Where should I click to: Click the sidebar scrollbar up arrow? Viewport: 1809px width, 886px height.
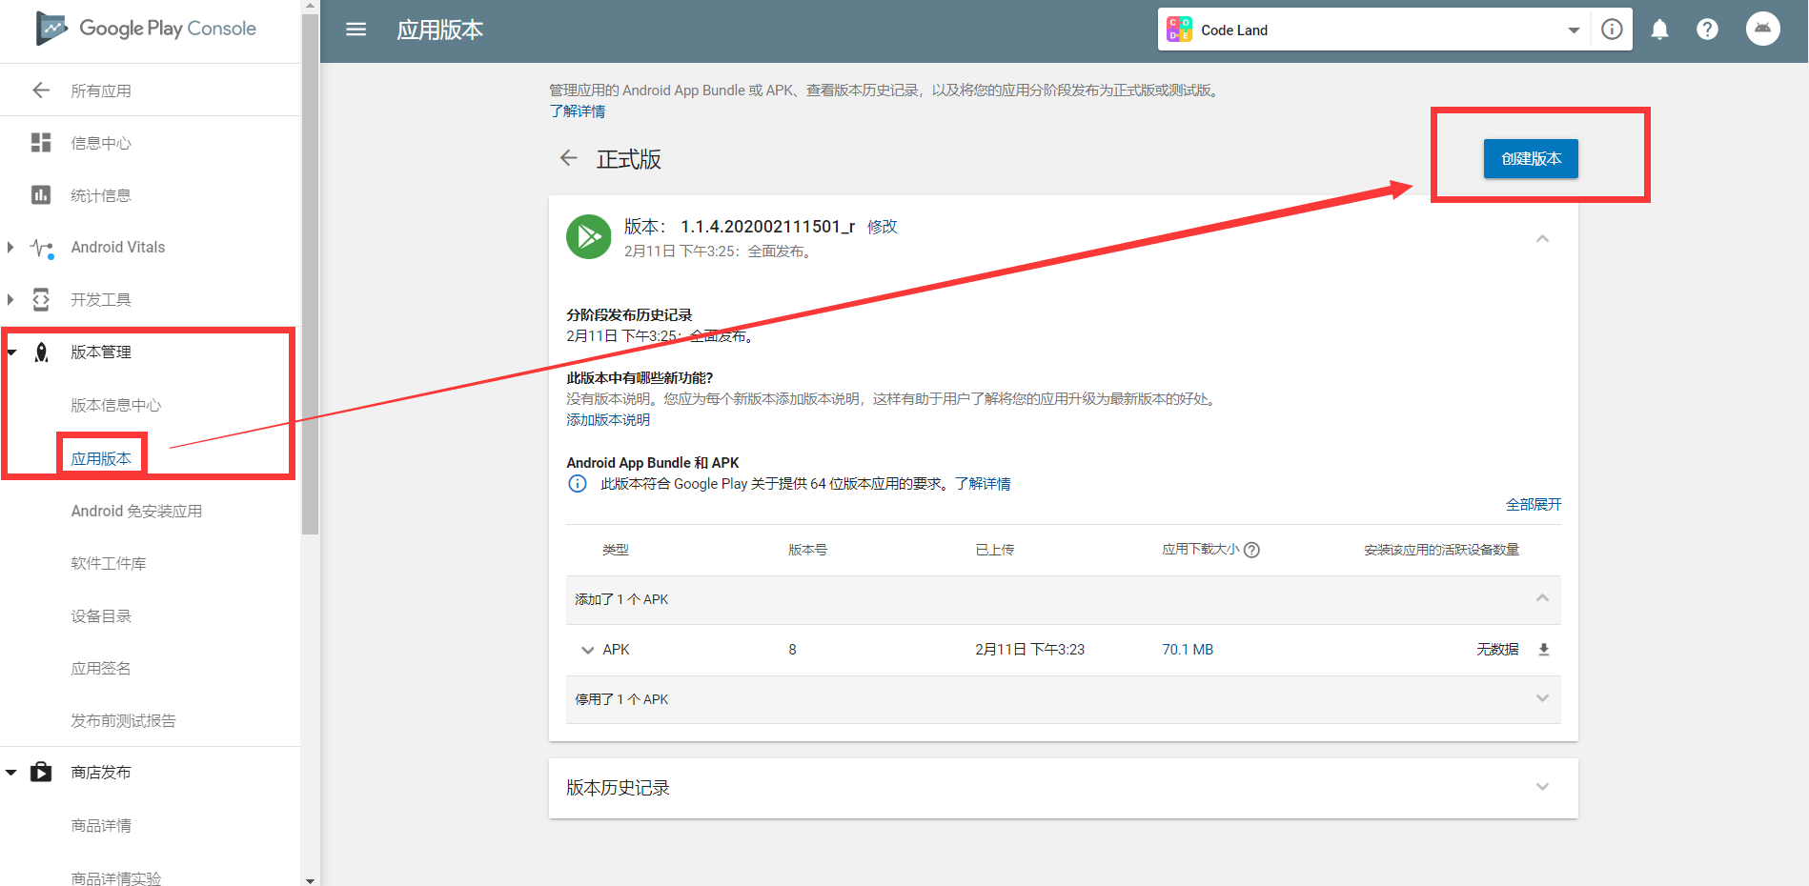point(310,6)
